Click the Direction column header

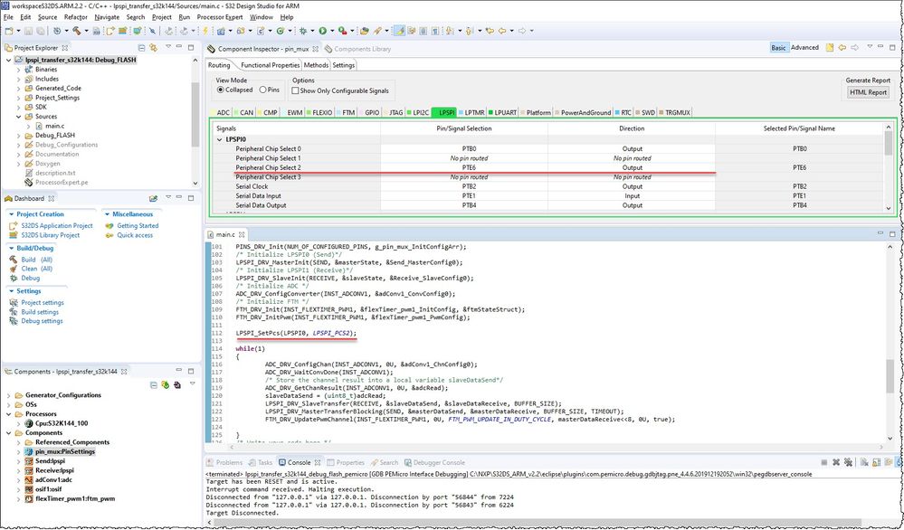click(x=632, y=128)
